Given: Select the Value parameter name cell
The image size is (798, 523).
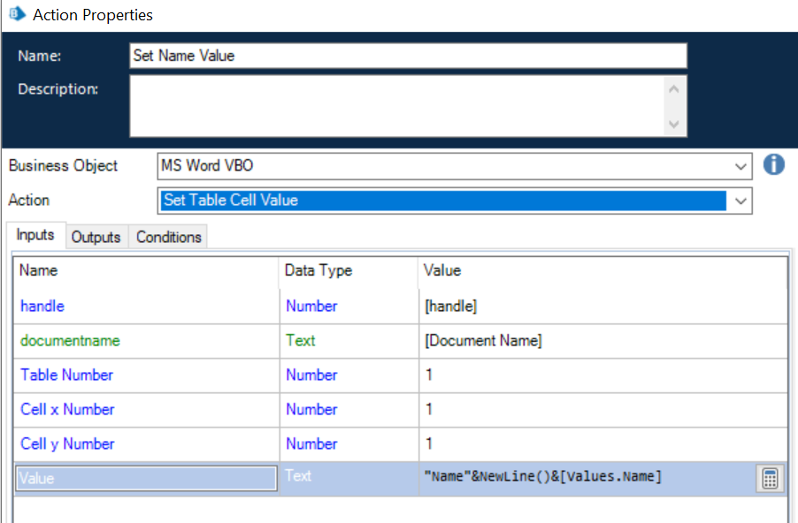Looking at the screenshot, I should [x=146, y=478].
